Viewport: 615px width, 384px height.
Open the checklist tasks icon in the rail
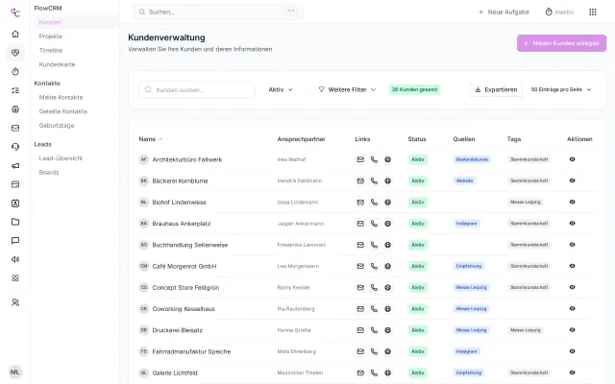pos(15,90)
